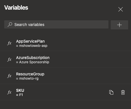Click the magnifier icon in search box
The height and width of the screenshot is (109, 131).
click(x=10, y=25)
